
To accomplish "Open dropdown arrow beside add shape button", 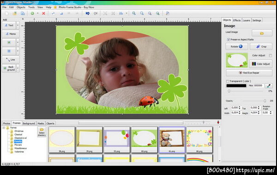I will [18, 51].
